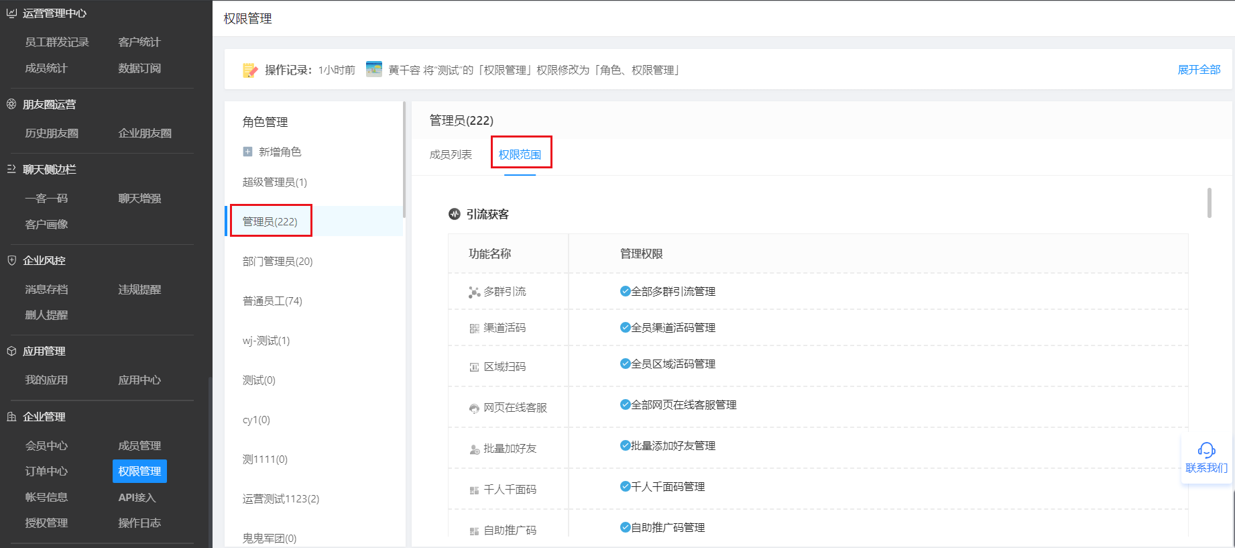This screenshot has width=1235, height=548.
Task: Open 消息存档 in the sidebar
Action: (x=46, y=289)
